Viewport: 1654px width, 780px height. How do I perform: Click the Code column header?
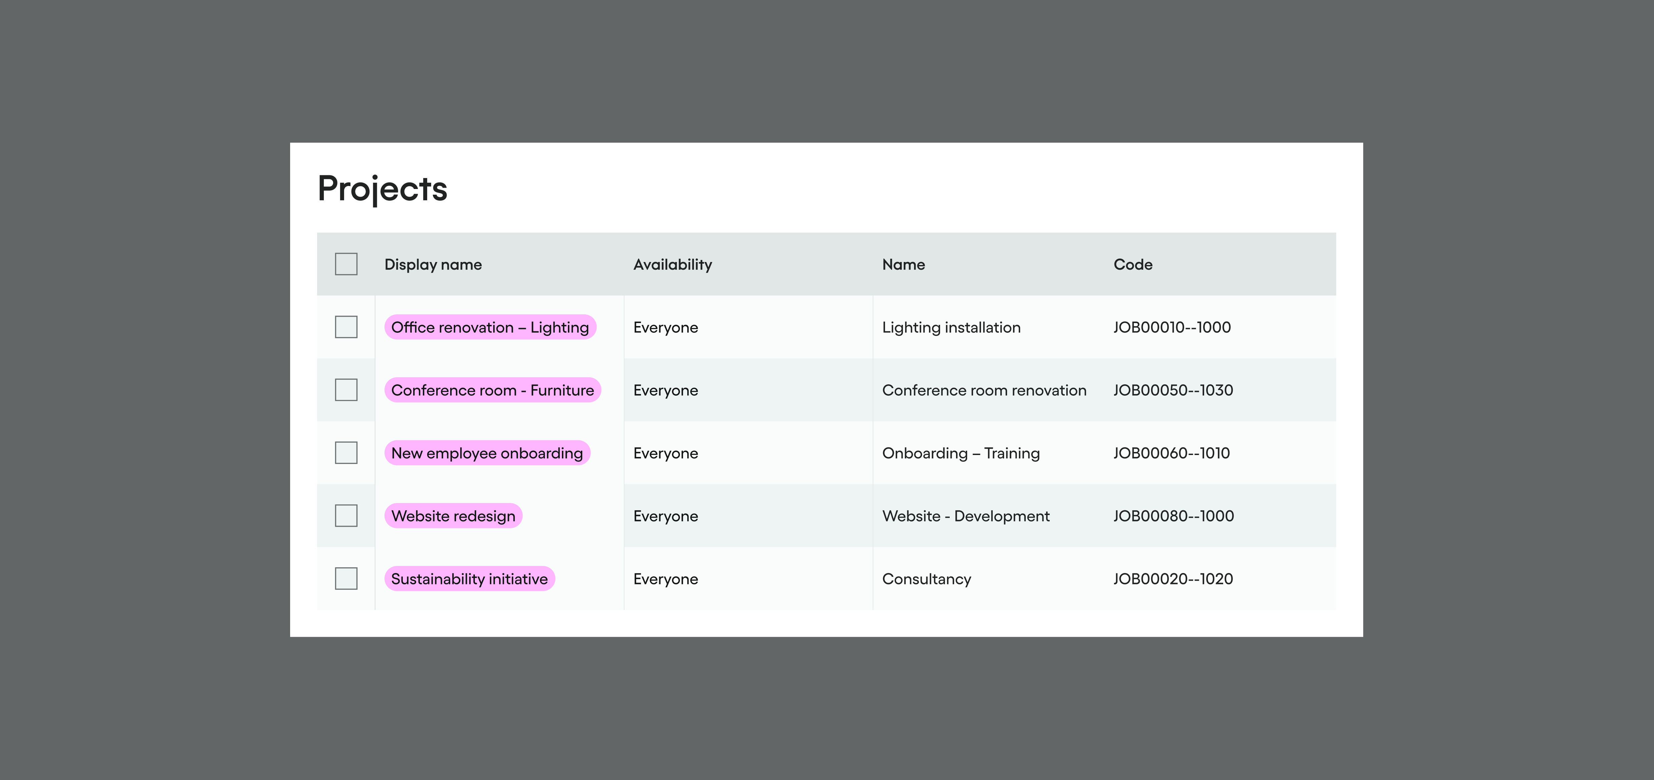pos(1133,264)
